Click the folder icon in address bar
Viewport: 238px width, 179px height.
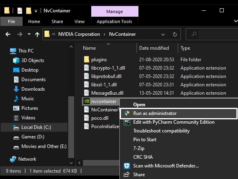click(x=47, y=34)
